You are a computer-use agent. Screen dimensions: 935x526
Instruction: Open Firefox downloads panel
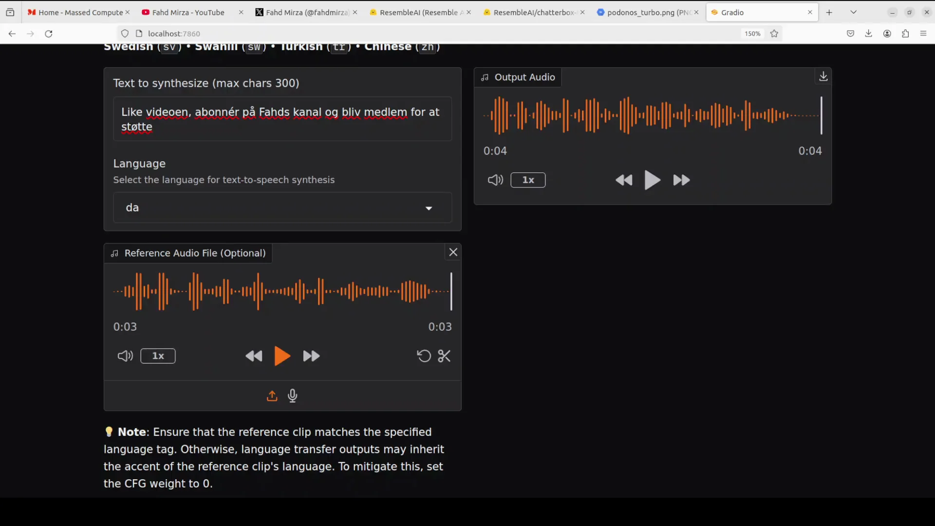869,34
